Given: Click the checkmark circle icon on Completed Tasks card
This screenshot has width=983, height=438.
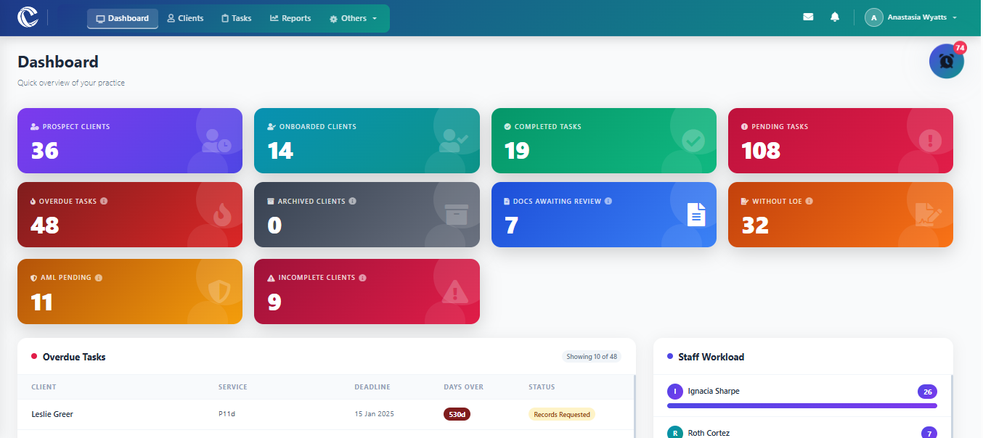Looking at the screenshot, I should coord(693,141).
